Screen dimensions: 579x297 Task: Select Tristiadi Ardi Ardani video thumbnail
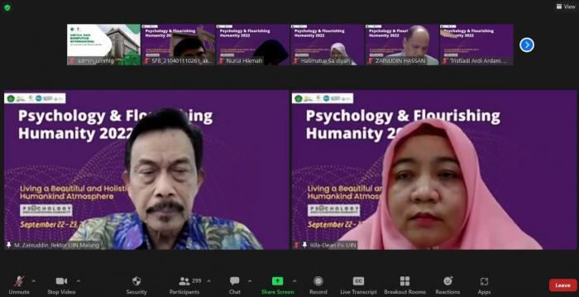click(x=476, y=45)
